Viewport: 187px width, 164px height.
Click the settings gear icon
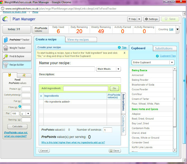click(146, 19)
